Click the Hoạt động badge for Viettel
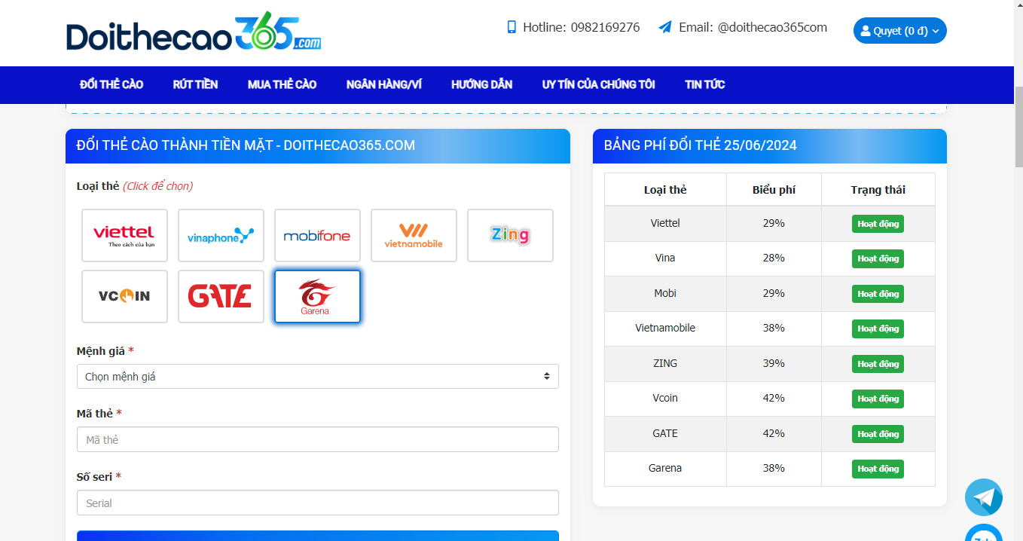Image resolution: width=1023 pixels, height=541 pixels. (x=878, y=224)
